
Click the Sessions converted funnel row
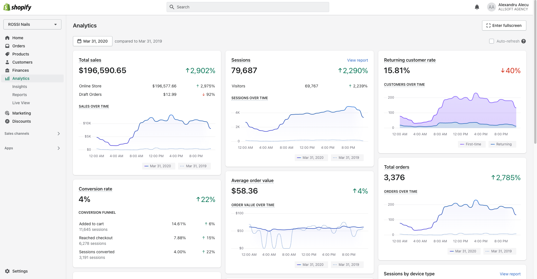147,255
